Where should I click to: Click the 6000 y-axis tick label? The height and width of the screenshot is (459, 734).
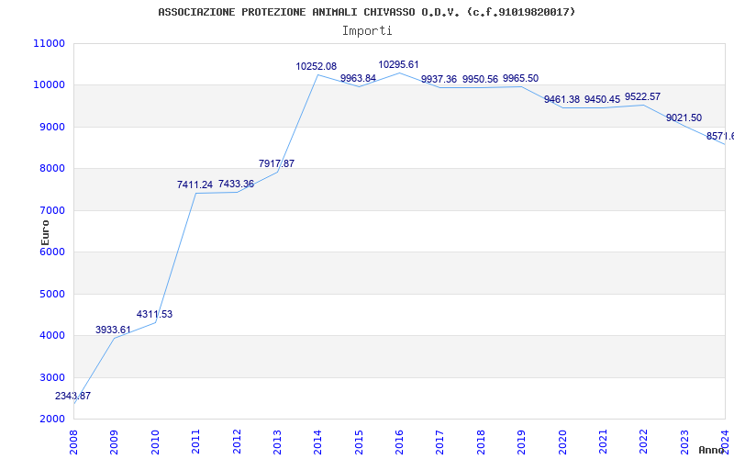point(51,252)
